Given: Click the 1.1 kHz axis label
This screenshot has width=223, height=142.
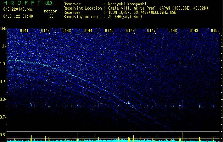Looking at the screenshot, I should (x=3, y=46).
